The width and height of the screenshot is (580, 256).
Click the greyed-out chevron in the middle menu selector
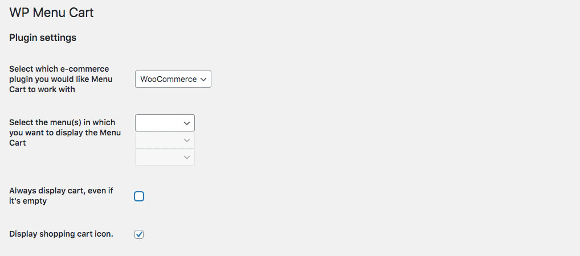click(186, 141)
